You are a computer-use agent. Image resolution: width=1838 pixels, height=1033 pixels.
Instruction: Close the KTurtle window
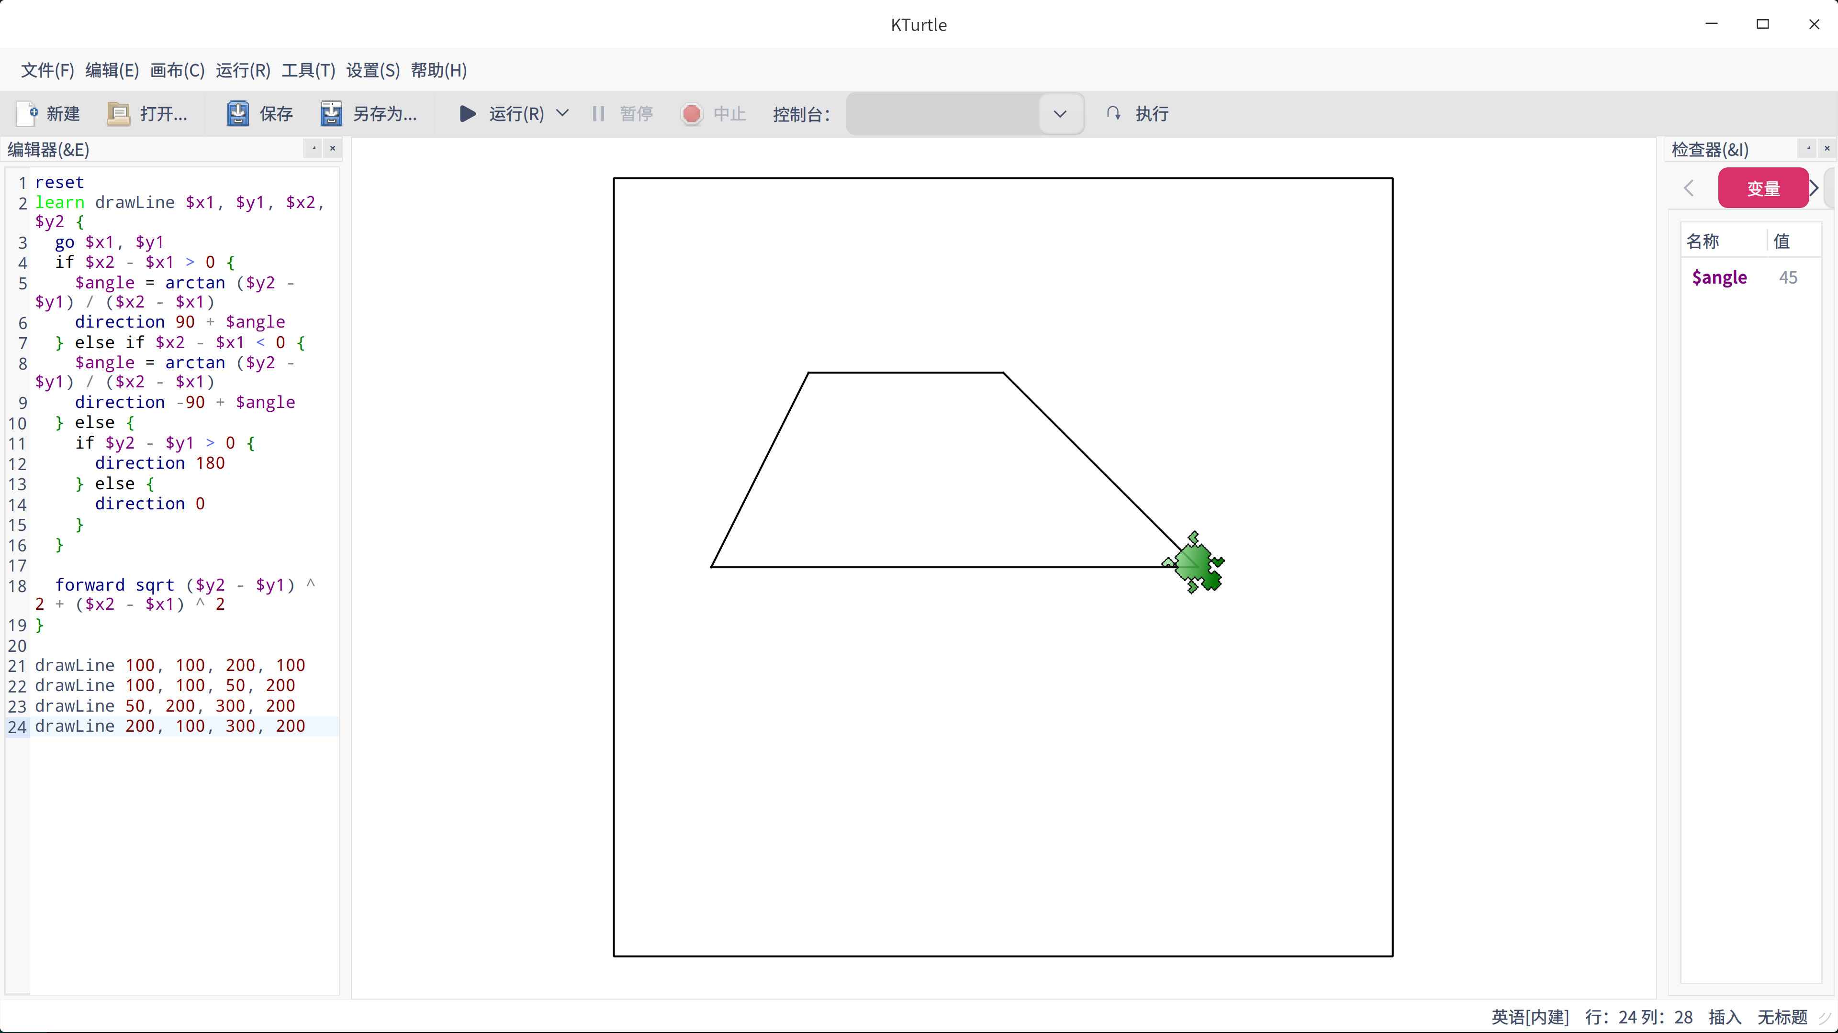pos(1814,24)
